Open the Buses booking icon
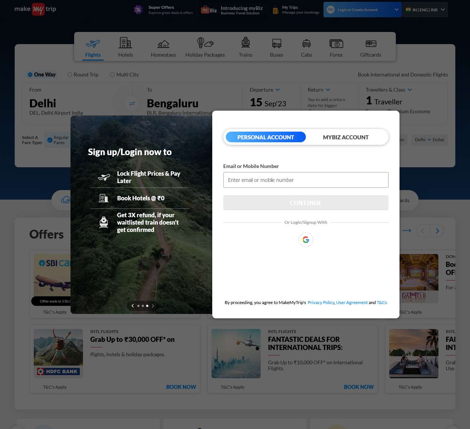 (276, 43)
